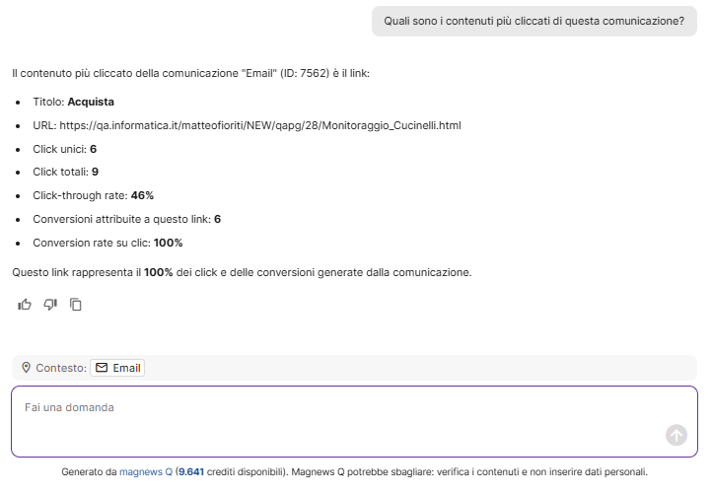Click the "Questo link rappresenta il 100%" sentence

point(242,271)
